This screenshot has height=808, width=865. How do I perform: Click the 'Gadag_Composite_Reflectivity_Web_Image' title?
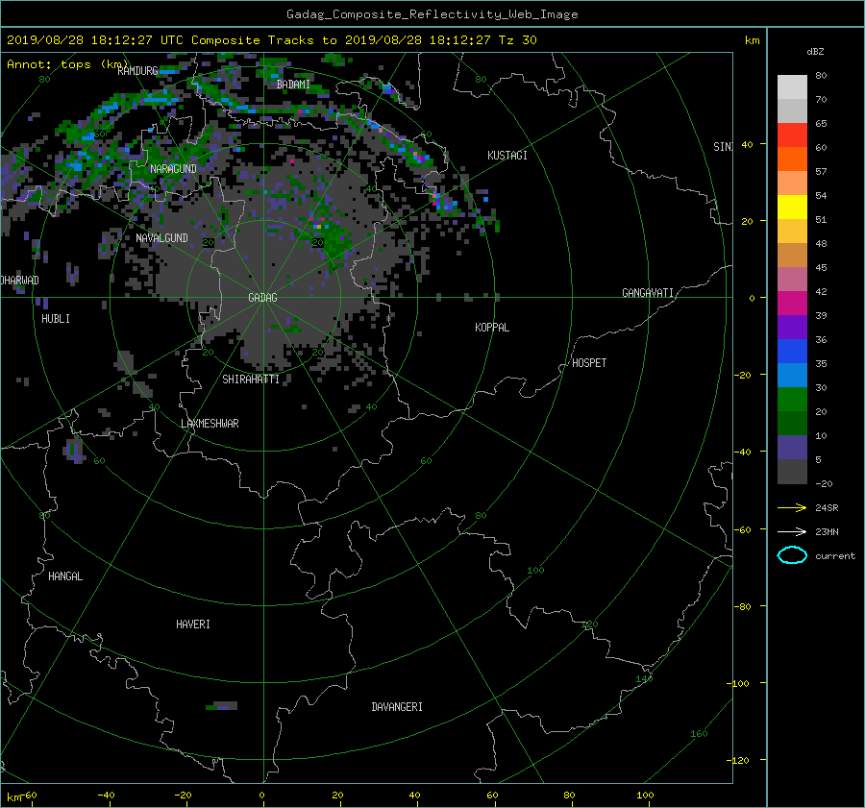coord(432,14)
